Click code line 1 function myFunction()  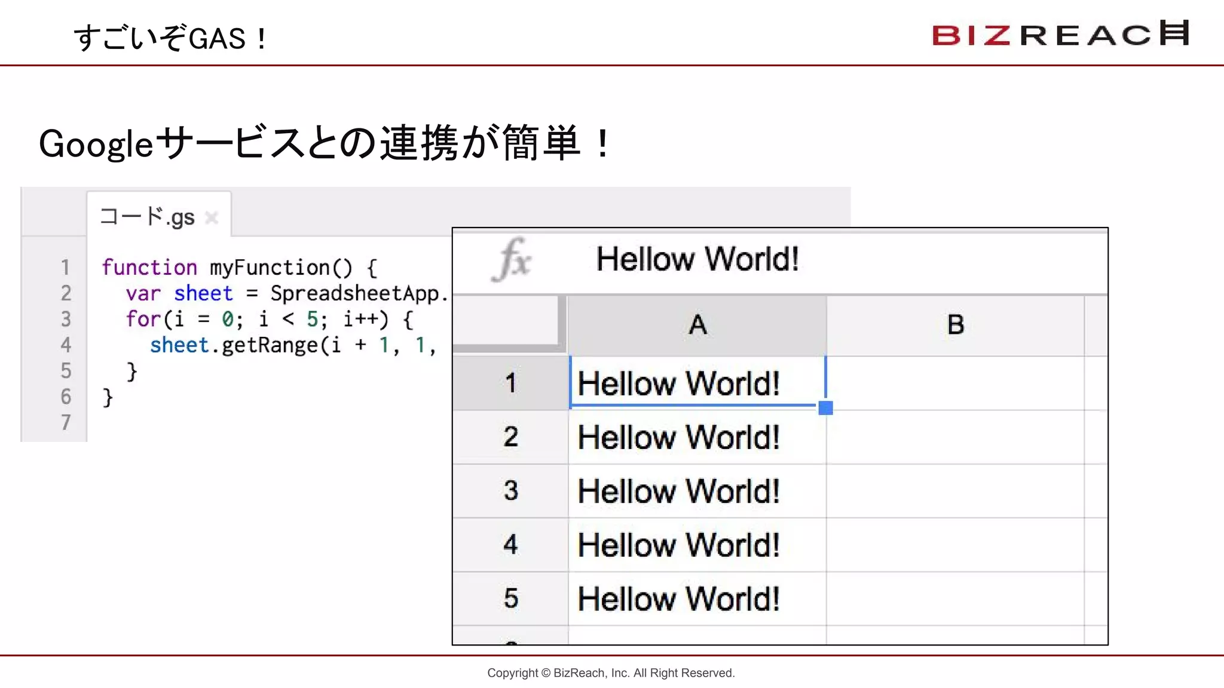(239, 268)
